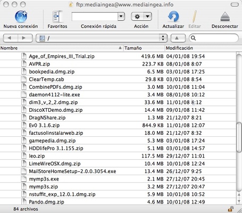The height and width of the screenshot is (213, 242).
Task: Click the Nueva conexión globe icon
Action: coord(21,17)
